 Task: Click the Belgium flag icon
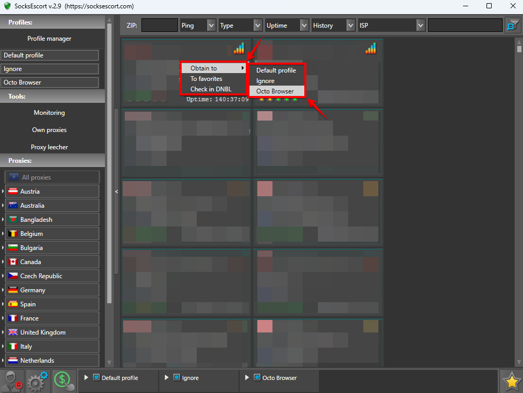[x=13, y=233]
